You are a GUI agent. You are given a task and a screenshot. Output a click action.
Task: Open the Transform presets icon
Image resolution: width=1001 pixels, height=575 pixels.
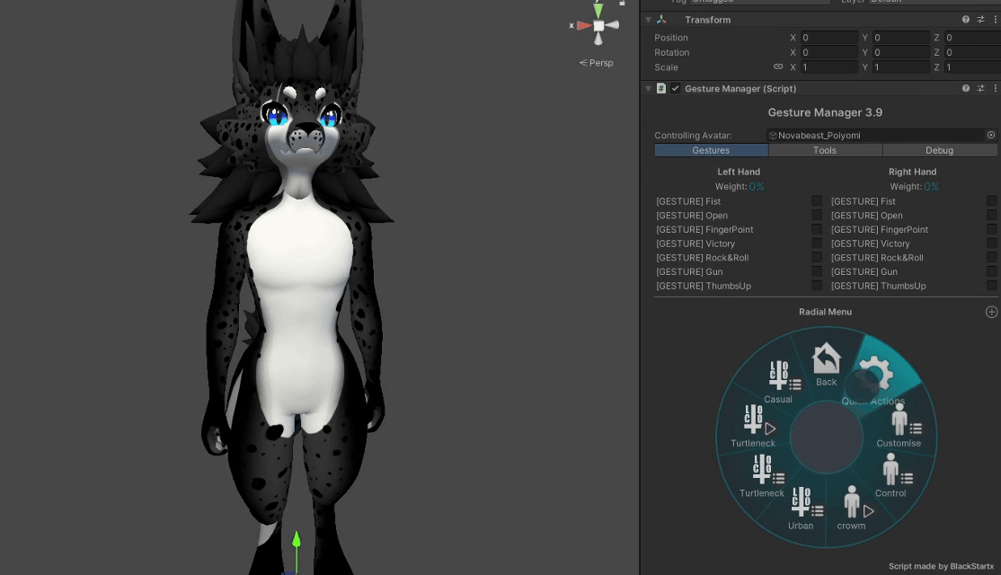[x=980, y=20]
